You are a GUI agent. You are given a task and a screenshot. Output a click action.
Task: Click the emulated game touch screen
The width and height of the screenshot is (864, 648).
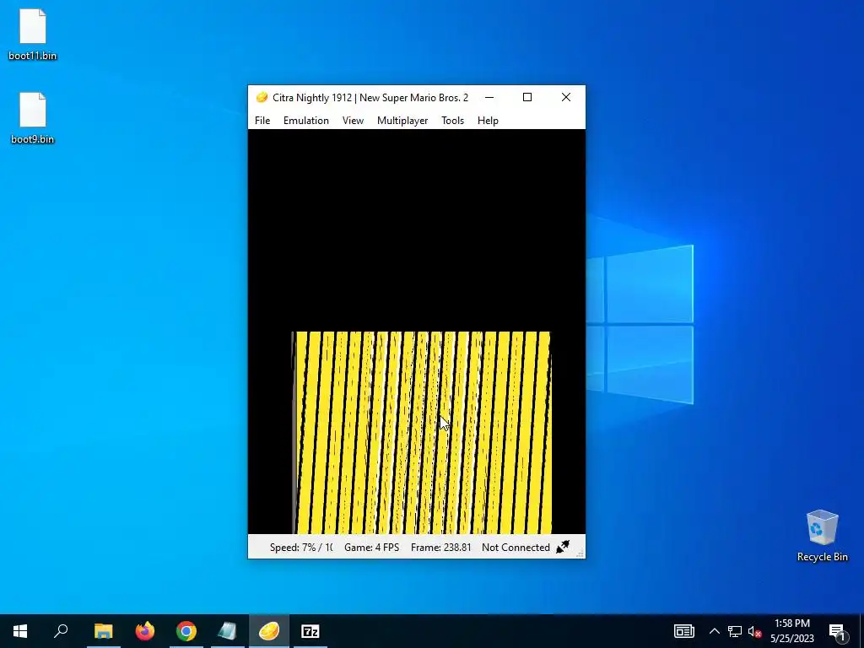tap(422, 433)
